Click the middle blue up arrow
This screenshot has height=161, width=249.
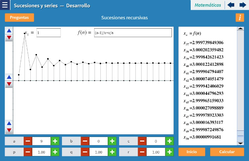pos(9,77)
